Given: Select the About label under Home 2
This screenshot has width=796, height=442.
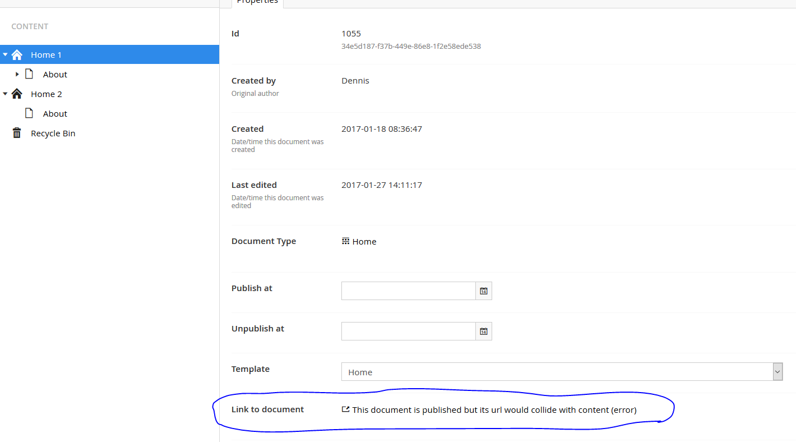Looking at the screenshot, I should [x=55, y=113].
